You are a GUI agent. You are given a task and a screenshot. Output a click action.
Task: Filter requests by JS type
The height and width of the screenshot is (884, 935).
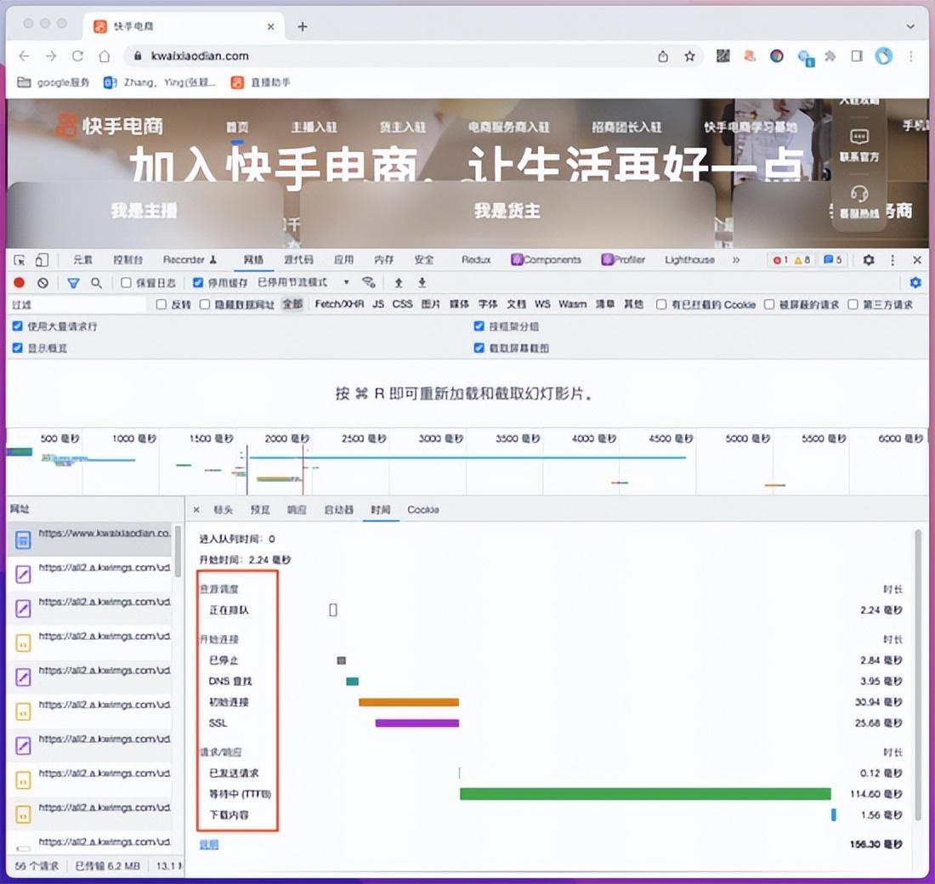coord(378,304)
